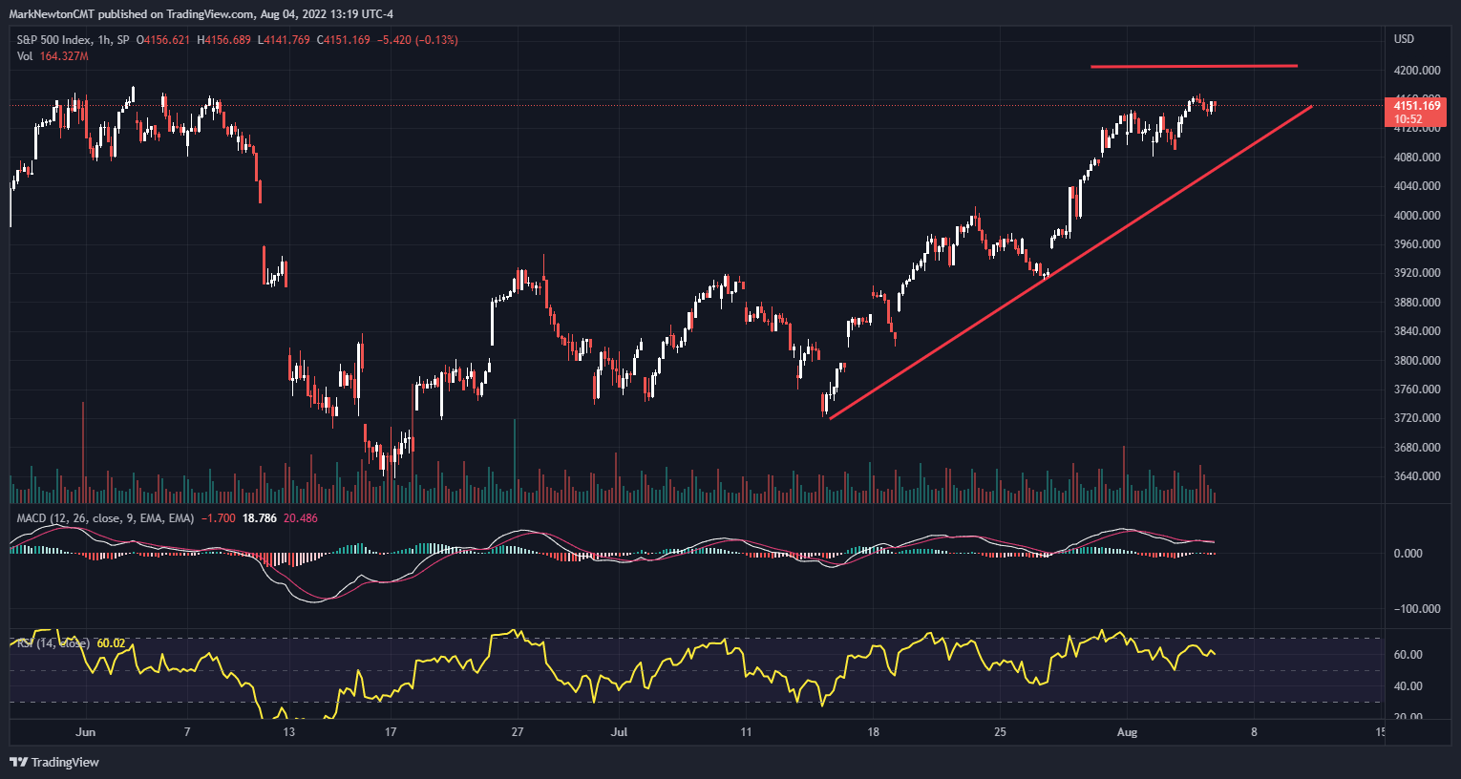Click the close value C4151.169
Viewport: 1461px width, 779px height.
(343, 40)
